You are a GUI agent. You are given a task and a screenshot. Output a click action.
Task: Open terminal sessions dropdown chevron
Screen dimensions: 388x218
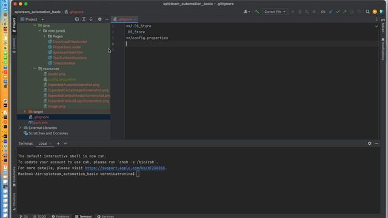[65, 144]
